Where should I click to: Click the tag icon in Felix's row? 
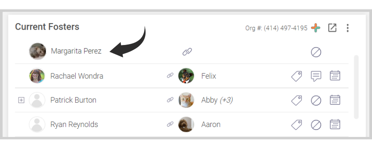(x=296, y=76)
